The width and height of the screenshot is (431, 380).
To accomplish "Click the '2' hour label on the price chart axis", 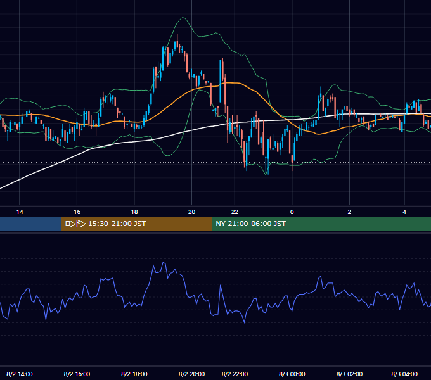I will pos(349,212).
